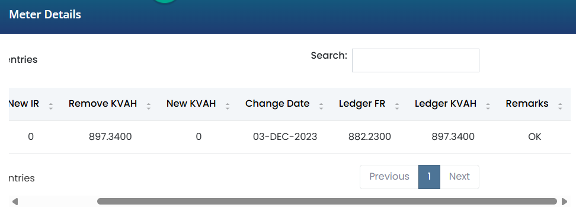
Task: Click sort arrows beside Remove KVAH
Action: pos(148,106)
